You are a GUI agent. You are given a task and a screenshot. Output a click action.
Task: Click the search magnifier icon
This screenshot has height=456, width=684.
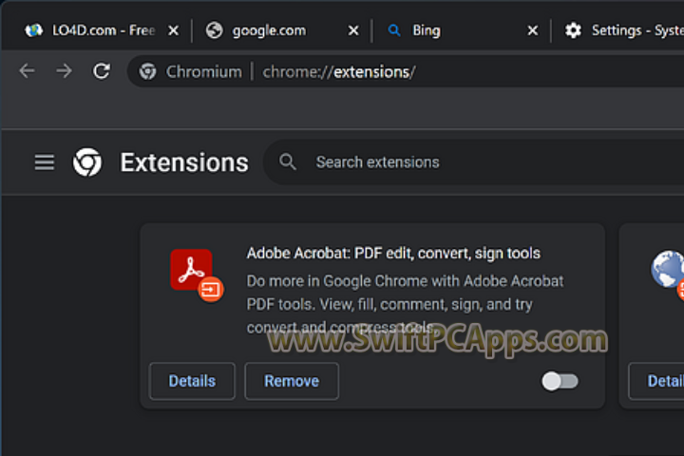coord(288,161)
